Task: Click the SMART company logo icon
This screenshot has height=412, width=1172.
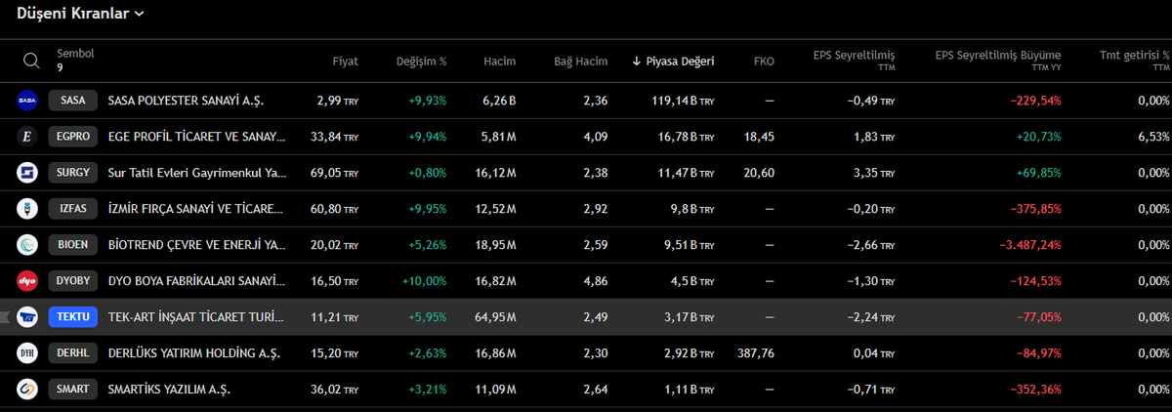Action: [x=27, y=390]
